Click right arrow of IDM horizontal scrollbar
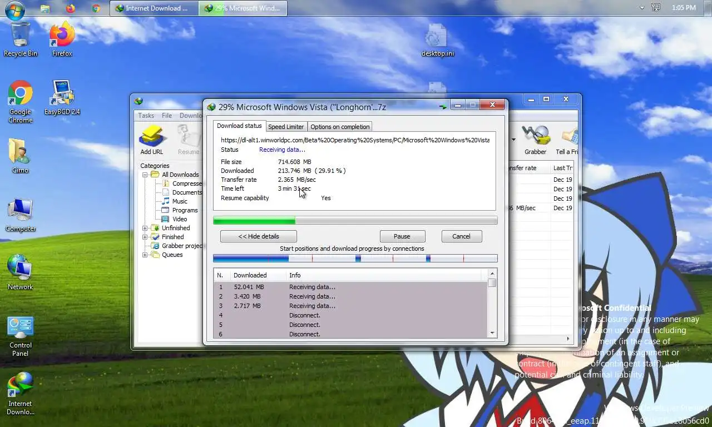Viewport: 712px width, 427px height. pyautogui.click(x=568, y=339)
